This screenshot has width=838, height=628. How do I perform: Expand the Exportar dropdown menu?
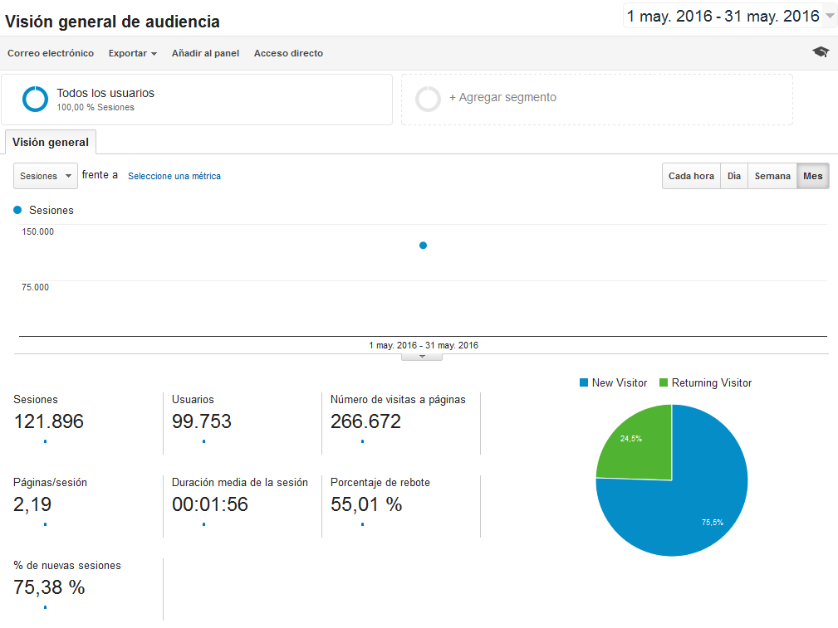coord(133,53)
